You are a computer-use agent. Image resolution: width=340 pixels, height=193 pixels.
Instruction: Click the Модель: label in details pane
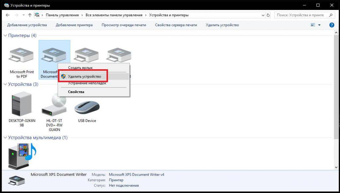99,174
